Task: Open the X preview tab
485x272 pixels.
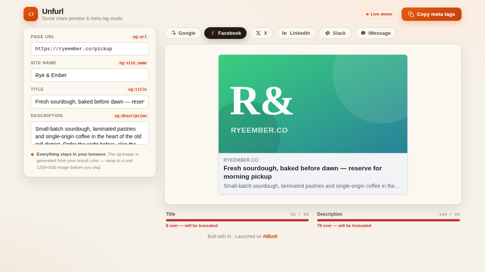Action: [x=261, y=33]
